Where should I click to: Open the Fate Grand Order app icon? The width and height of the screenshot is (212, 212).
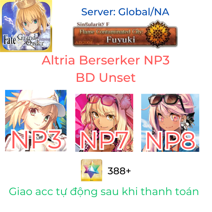pos(26,26)
